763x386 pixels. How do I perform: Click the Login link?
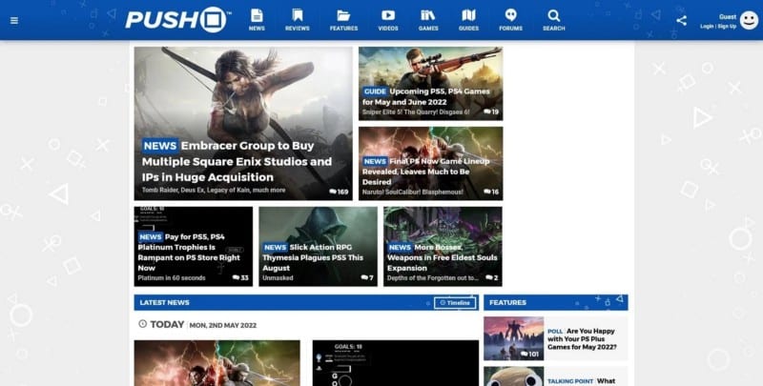click(x=707, y=27)
